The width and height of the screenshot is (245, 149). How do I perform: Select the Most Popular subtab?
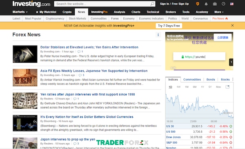[x=33, y=19]
